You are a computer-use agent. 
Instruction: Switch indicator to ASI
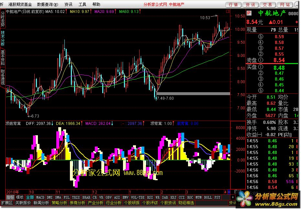click(117, 197)
